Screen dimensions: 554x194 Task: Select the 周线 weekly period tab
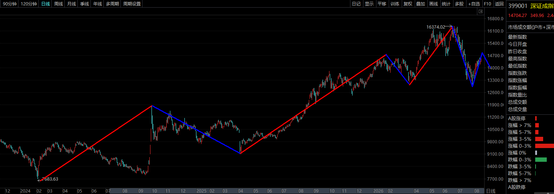(59, 4)
